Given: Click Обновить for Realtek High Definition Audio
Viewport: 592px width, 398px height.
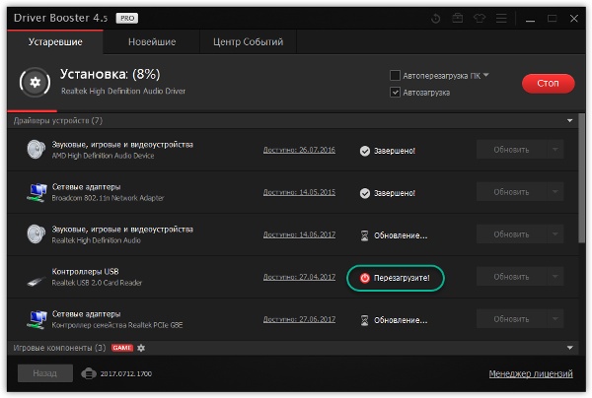Looking at the screenshot, I should [511, 234].
